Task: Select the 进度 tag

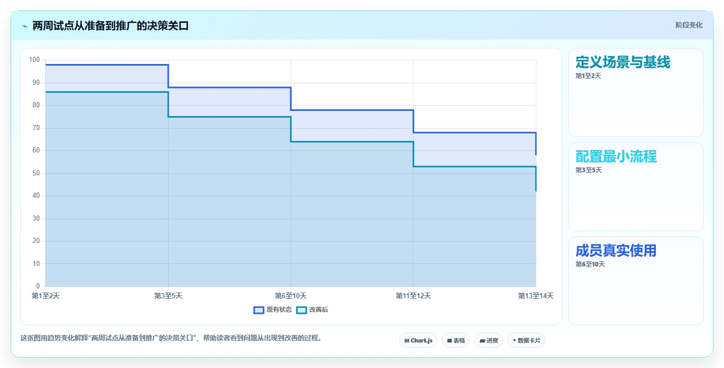Action: click(489, 340)
